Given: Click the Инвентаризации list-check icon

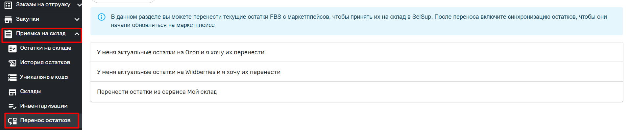Looking at the screenshot, I should [x=12, y=106].
